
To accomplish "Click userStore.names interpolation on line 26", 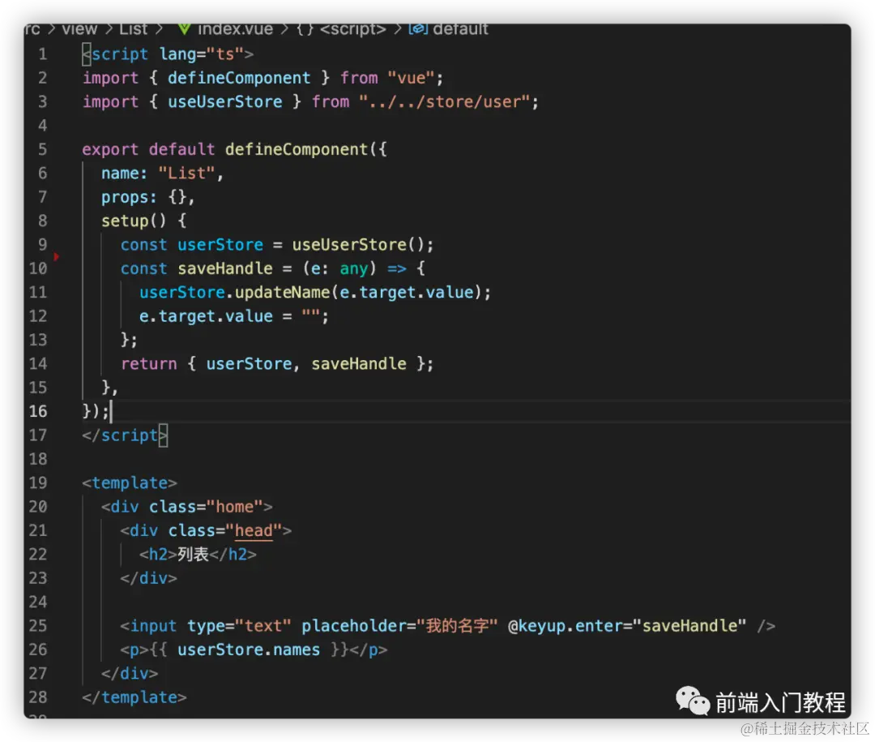I will point(249,650).
